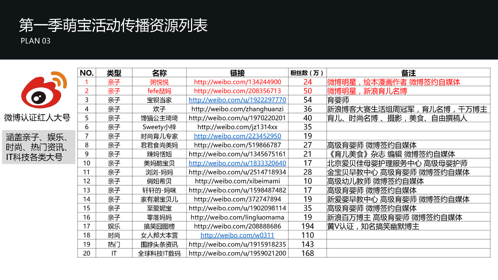The image size is (498, 280).
Task: Select the name cell 围脖头条资讯
Action: tap(159, 244)
